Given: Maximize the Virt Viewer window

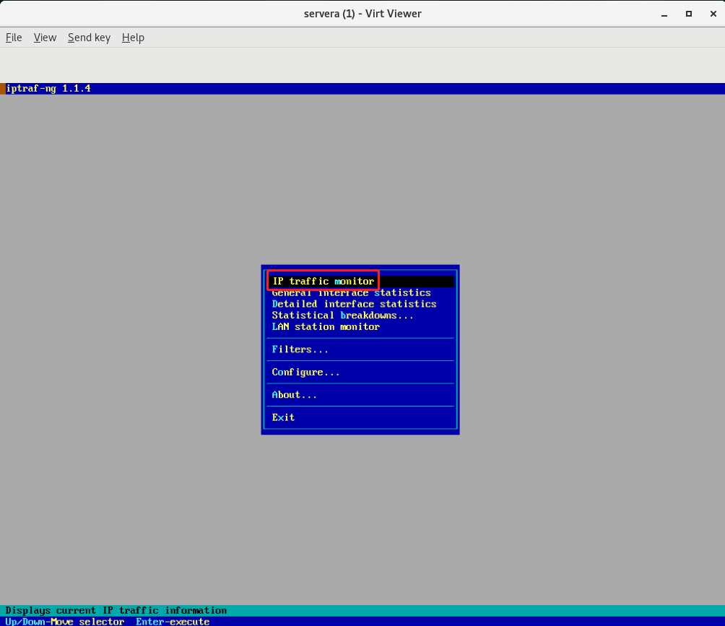Looking at the screenshot, I should click(688, 14).
